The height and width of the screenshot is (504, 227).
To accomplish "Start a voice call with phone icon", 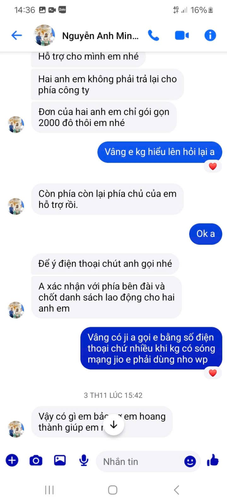I will [x=153, y=36].
